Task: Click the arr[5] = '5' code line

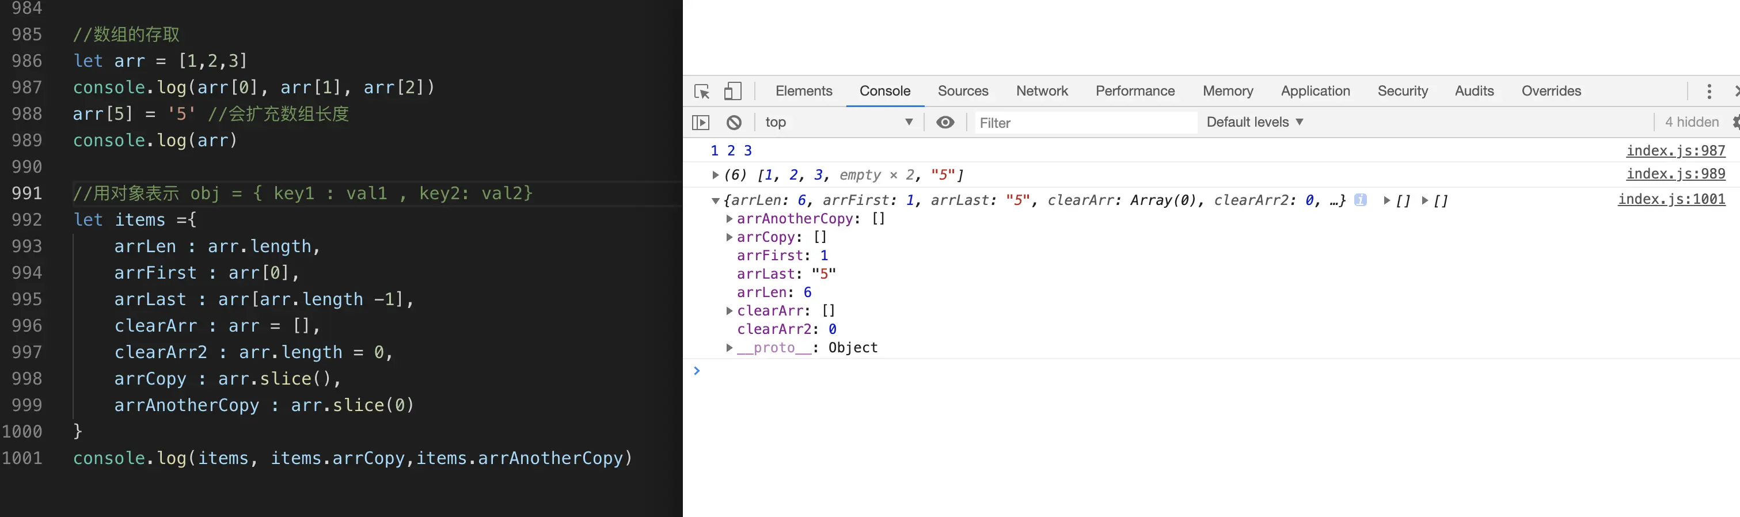Action: pos(211,113)
